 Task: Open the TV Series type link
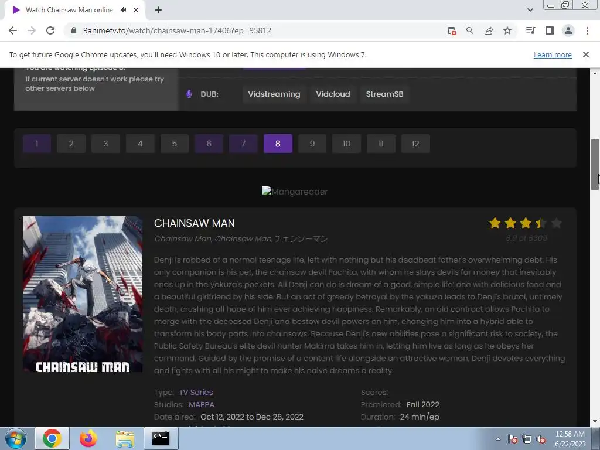tap(196, 392)
